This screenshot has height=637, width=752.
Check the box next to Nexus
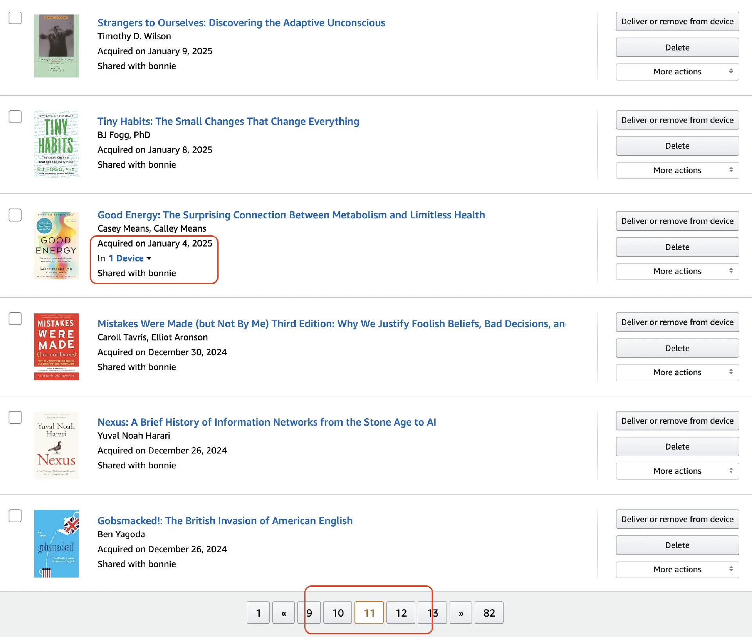tap(15, 417)
